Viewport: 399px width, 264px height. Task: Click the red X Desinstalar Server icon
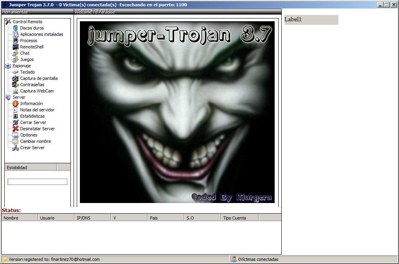coord(15,129)
